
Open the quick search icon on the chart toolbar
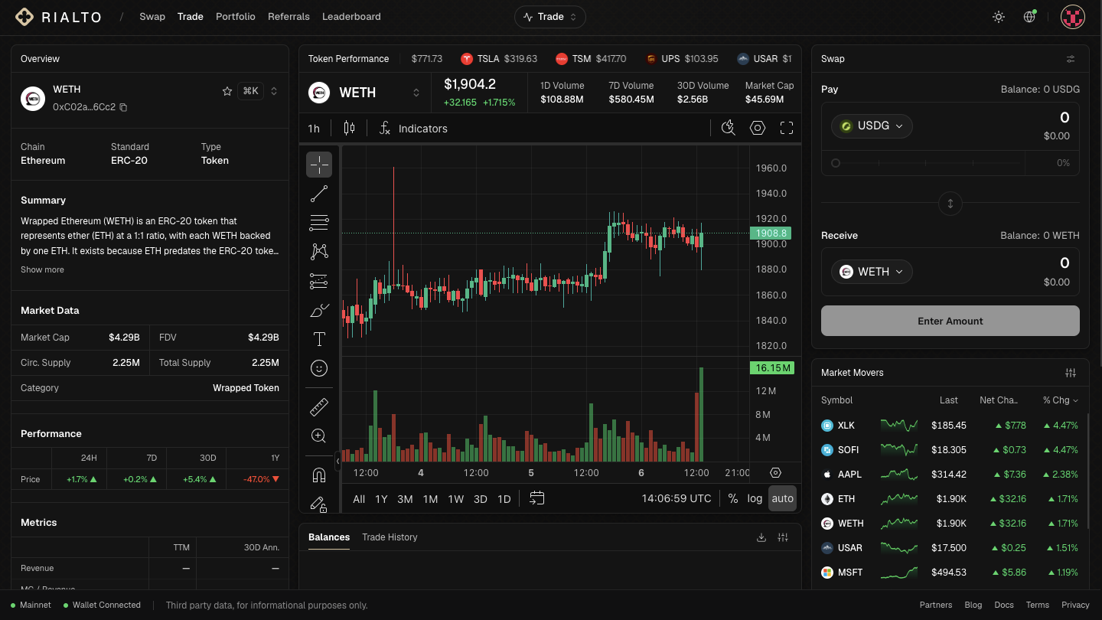pos(729,128)
